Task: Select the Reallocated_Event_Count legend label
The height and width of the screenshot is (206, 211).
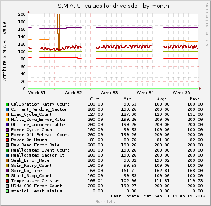Action: click(40, 150)
